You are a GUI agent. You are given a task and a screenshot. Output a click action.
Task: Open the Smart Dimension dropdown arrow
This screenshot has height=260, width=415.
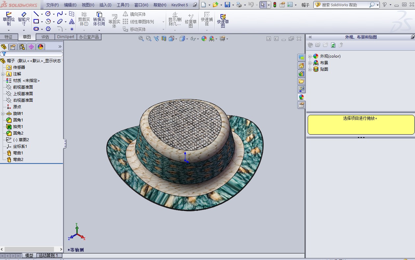coord(24,30)
